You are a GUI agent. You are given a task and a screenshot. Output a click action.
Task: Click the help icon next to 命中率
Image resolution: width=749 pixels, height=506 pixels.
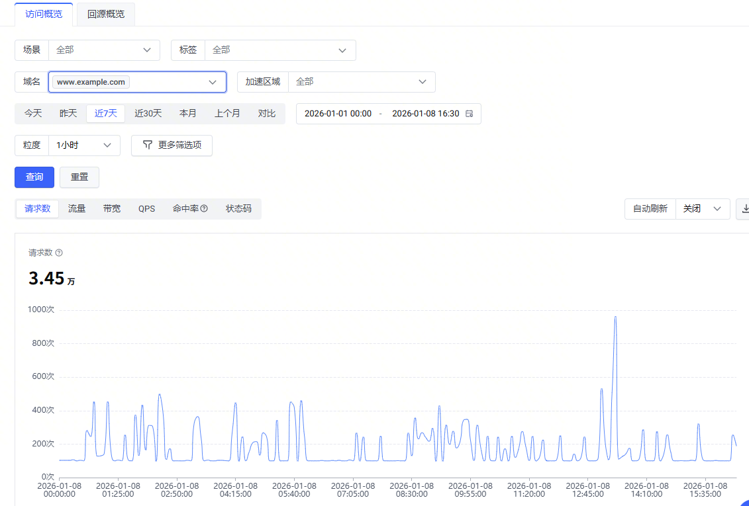(x=204, y=209)
